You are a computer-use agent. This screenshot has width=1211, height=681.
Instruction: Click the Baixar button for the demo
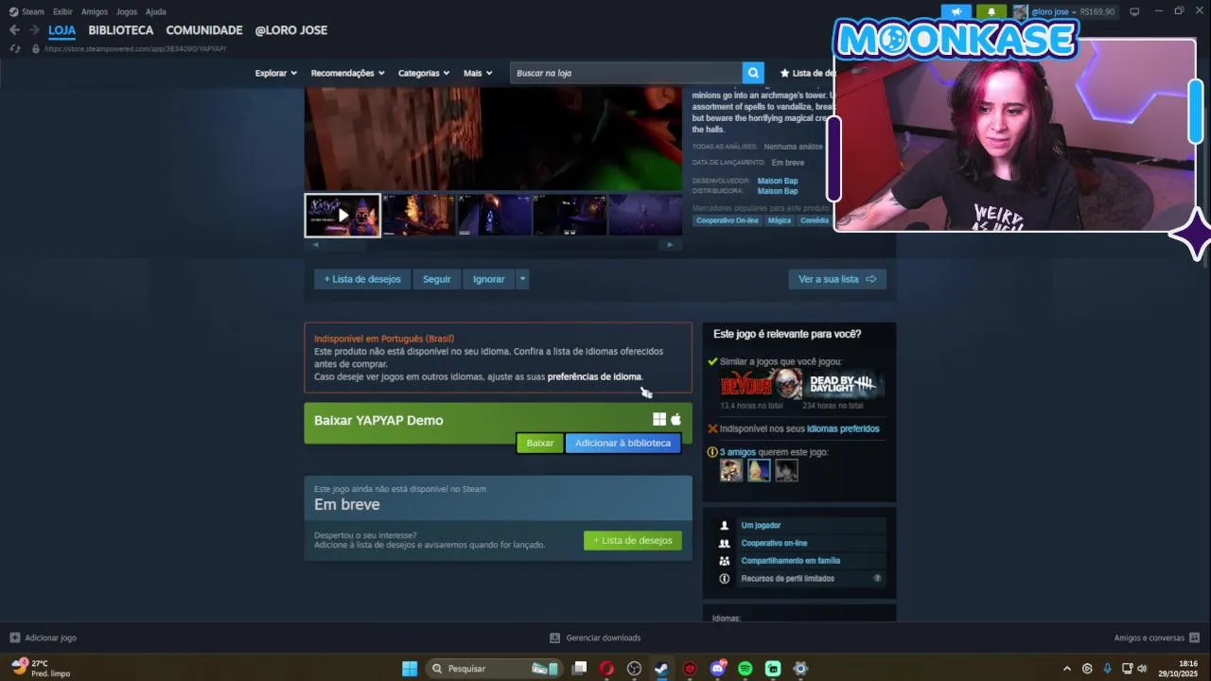(539, 443)
